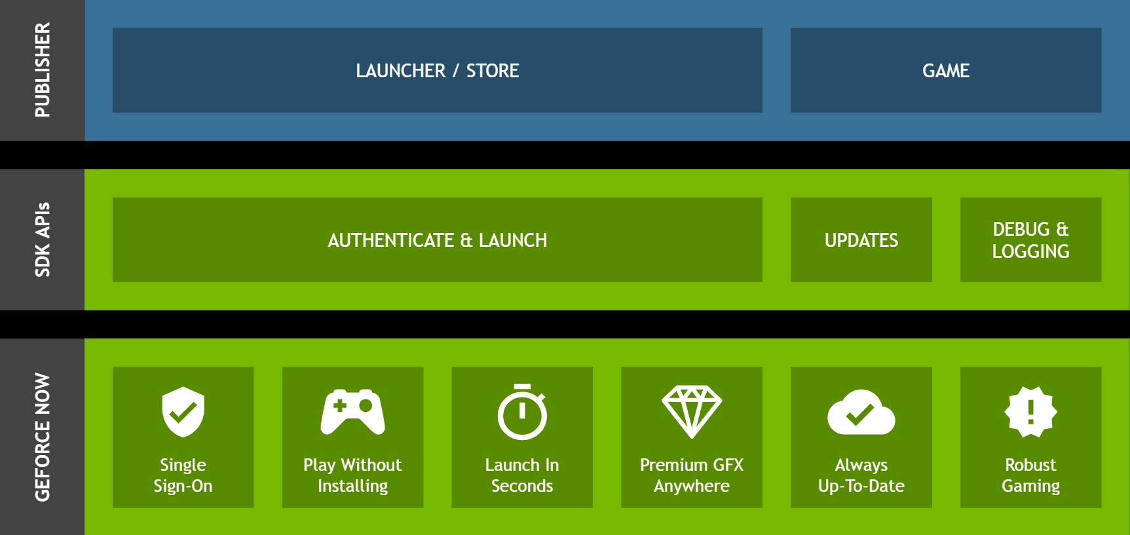Select the GAME block

click(946, 70)
